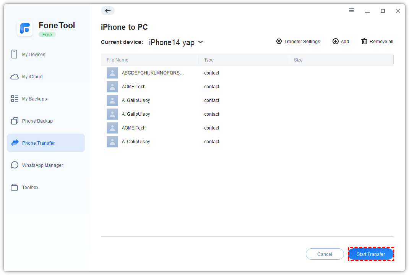Click the Remove all trash icon
This screenshot has height=275, width=409.
tap(364, 41)
